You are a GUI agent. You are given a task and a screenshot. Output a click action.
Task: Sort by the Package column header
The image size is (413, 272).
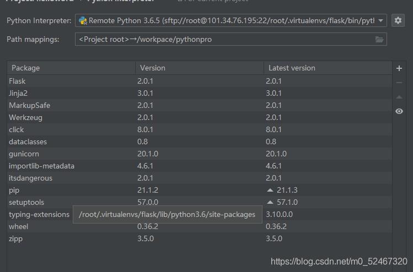click(x=71, y=68)
